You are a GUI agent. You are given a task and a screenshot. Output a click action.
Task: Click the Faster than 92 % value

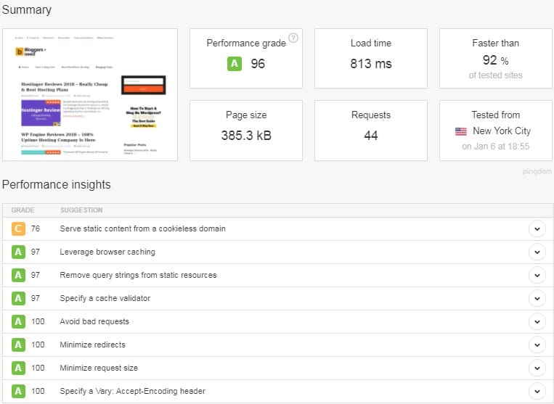[x=496, y=60]
